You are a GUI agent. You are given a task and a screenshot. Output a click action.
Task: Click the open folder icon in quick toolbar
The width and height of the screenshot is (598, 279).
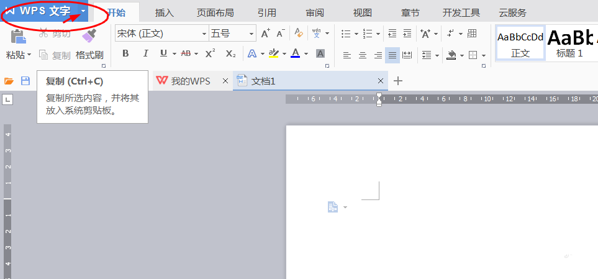click(9, 81)
